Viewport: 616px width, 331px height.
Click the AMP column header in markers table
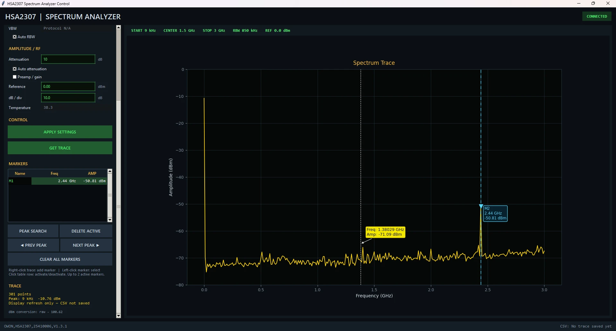(x=92, y=174)
